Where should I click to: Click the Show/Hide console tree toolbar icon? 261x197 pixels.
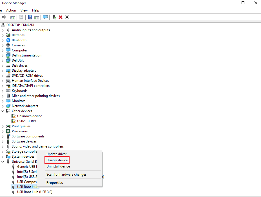click(x=13, y=17)
